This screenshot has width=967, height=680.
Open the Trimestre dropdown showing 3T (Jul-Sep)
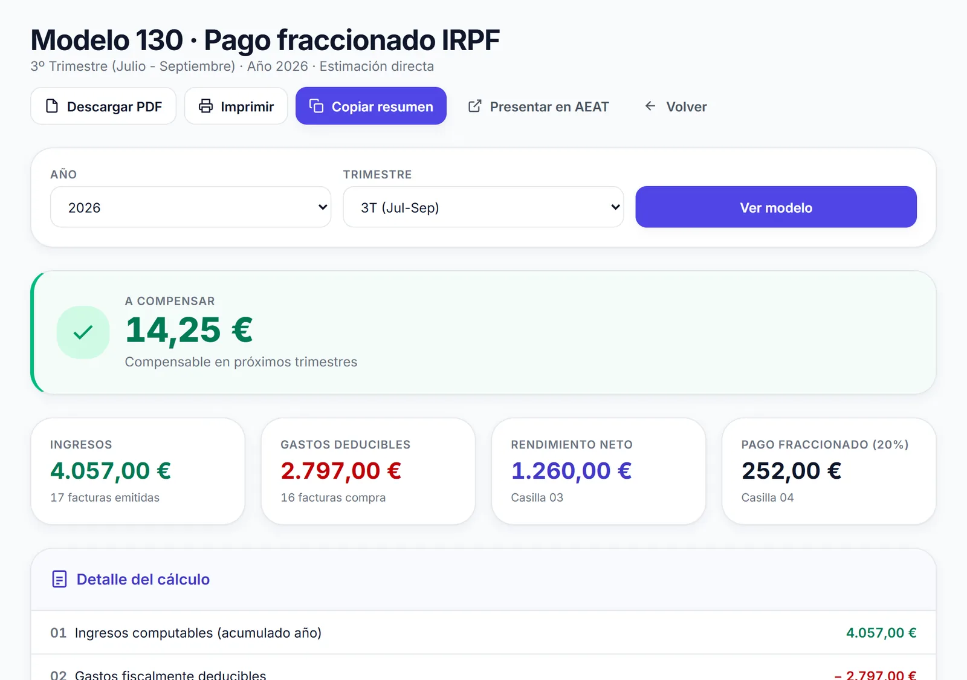[483, 207]
